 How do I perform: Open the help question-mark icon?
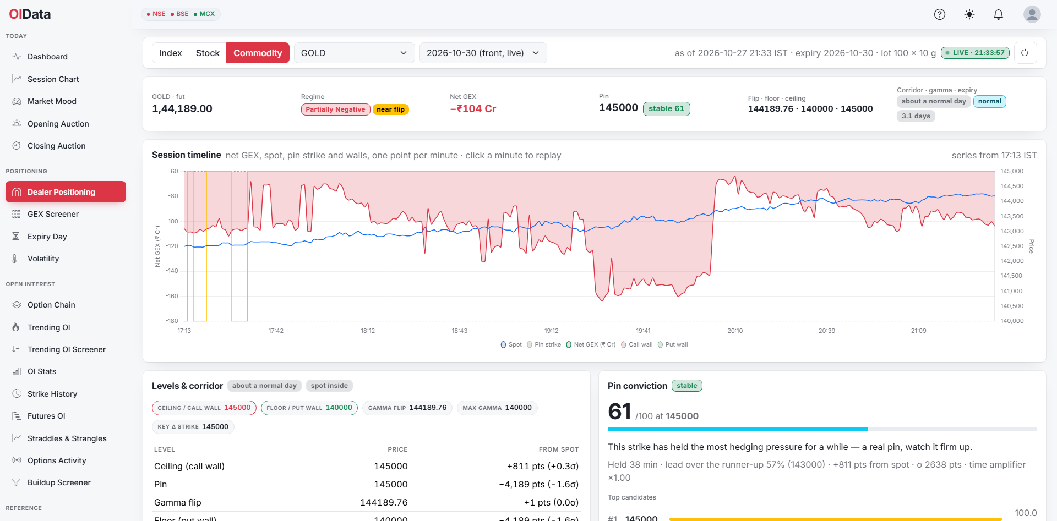[x=940, y=14]
